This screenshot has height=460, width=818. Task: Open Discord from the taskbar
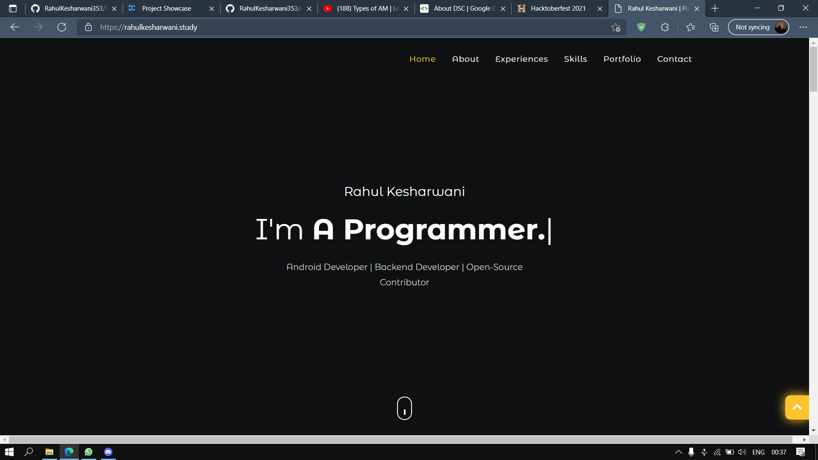tap(108, 452)
